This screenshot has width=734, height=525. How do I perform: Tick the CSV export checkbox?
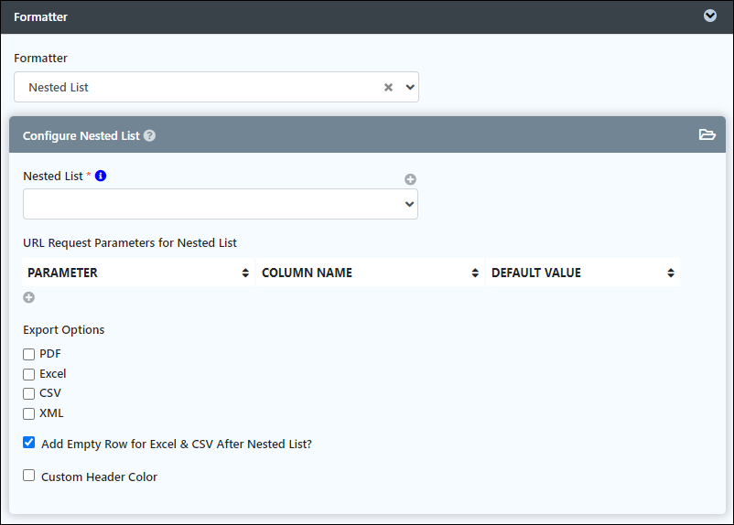click(29, 393)
